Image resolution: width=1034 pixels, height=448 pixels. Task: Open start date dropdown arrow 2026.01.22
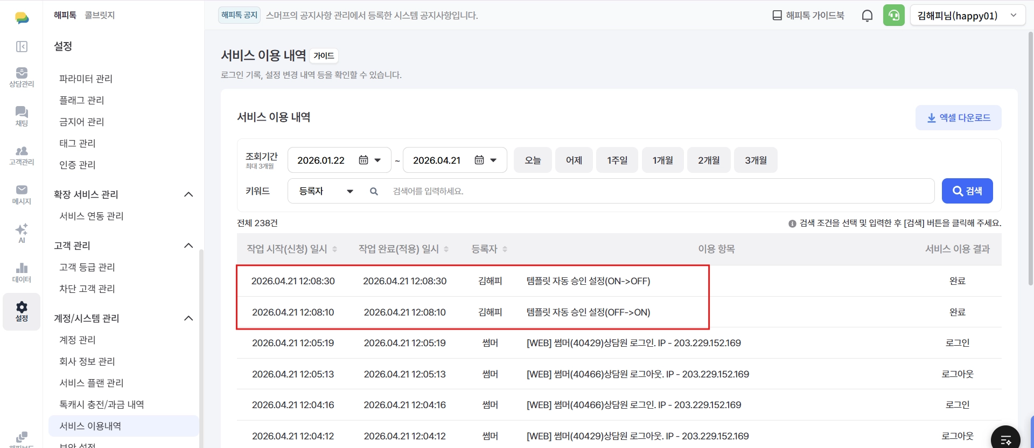pyautogui.click(x=378, y=160)
